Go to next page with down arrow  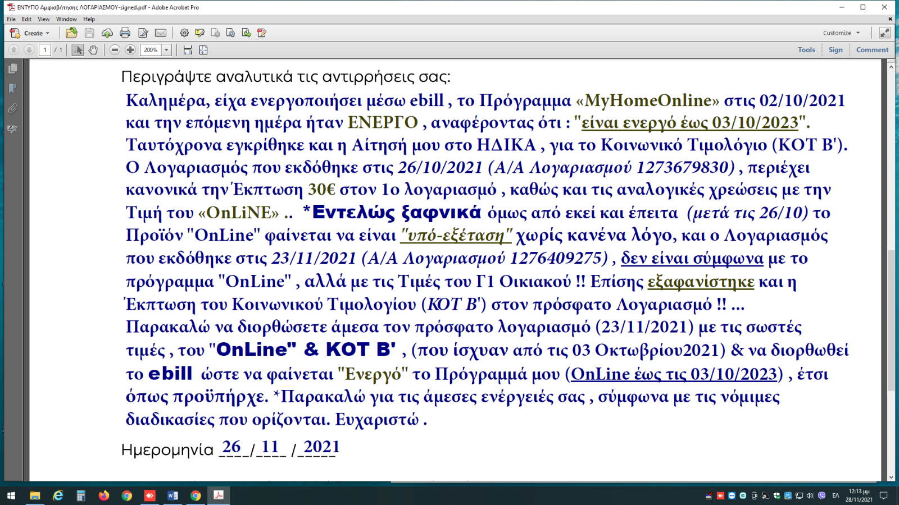tap(29, 50)
